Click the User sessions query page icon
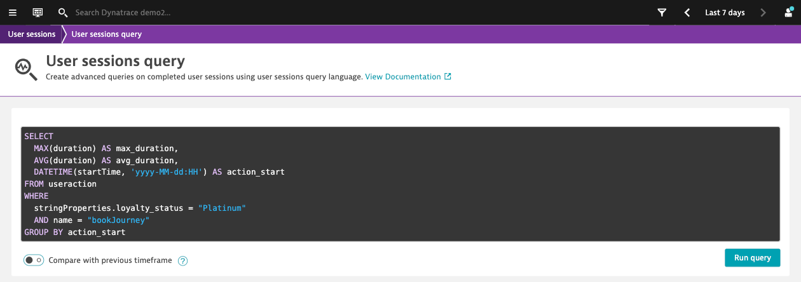This screenshot has width=801, height=282. click(x=27, y=69)
